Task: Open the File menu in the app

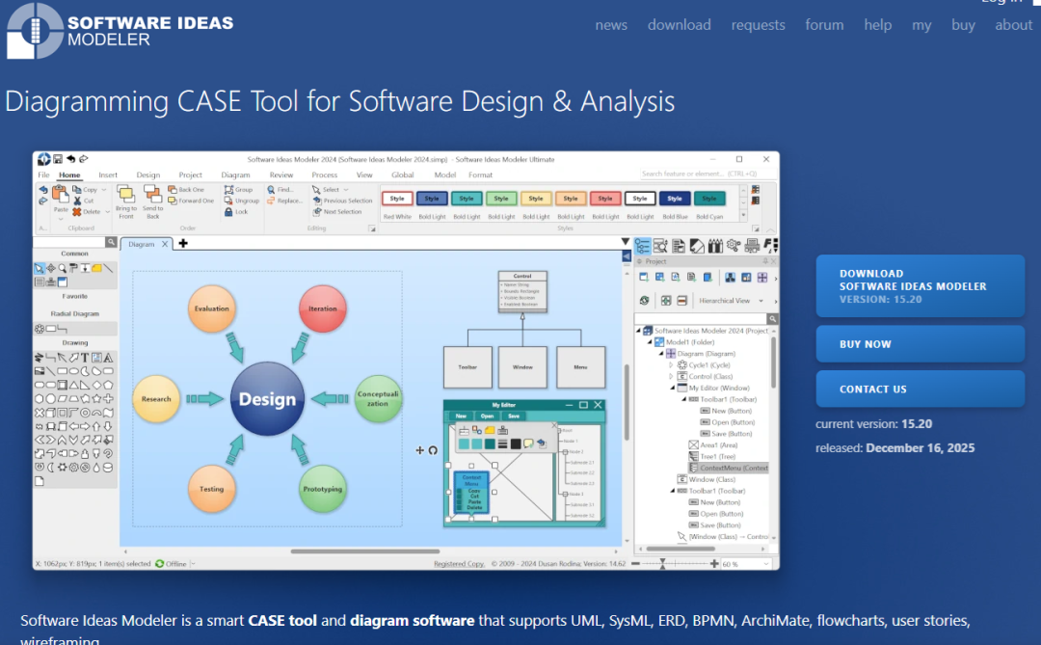Action: pos(43,175)
